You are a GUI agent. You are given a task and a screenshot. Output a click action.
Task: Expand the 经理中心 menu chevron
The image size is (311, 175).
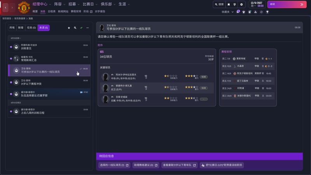50,4
